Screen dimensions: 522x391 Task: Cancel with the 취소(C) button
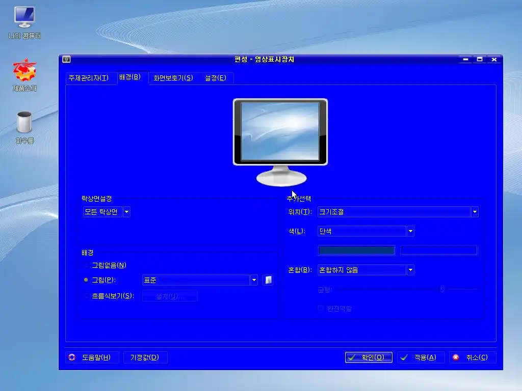pos(473,357)
